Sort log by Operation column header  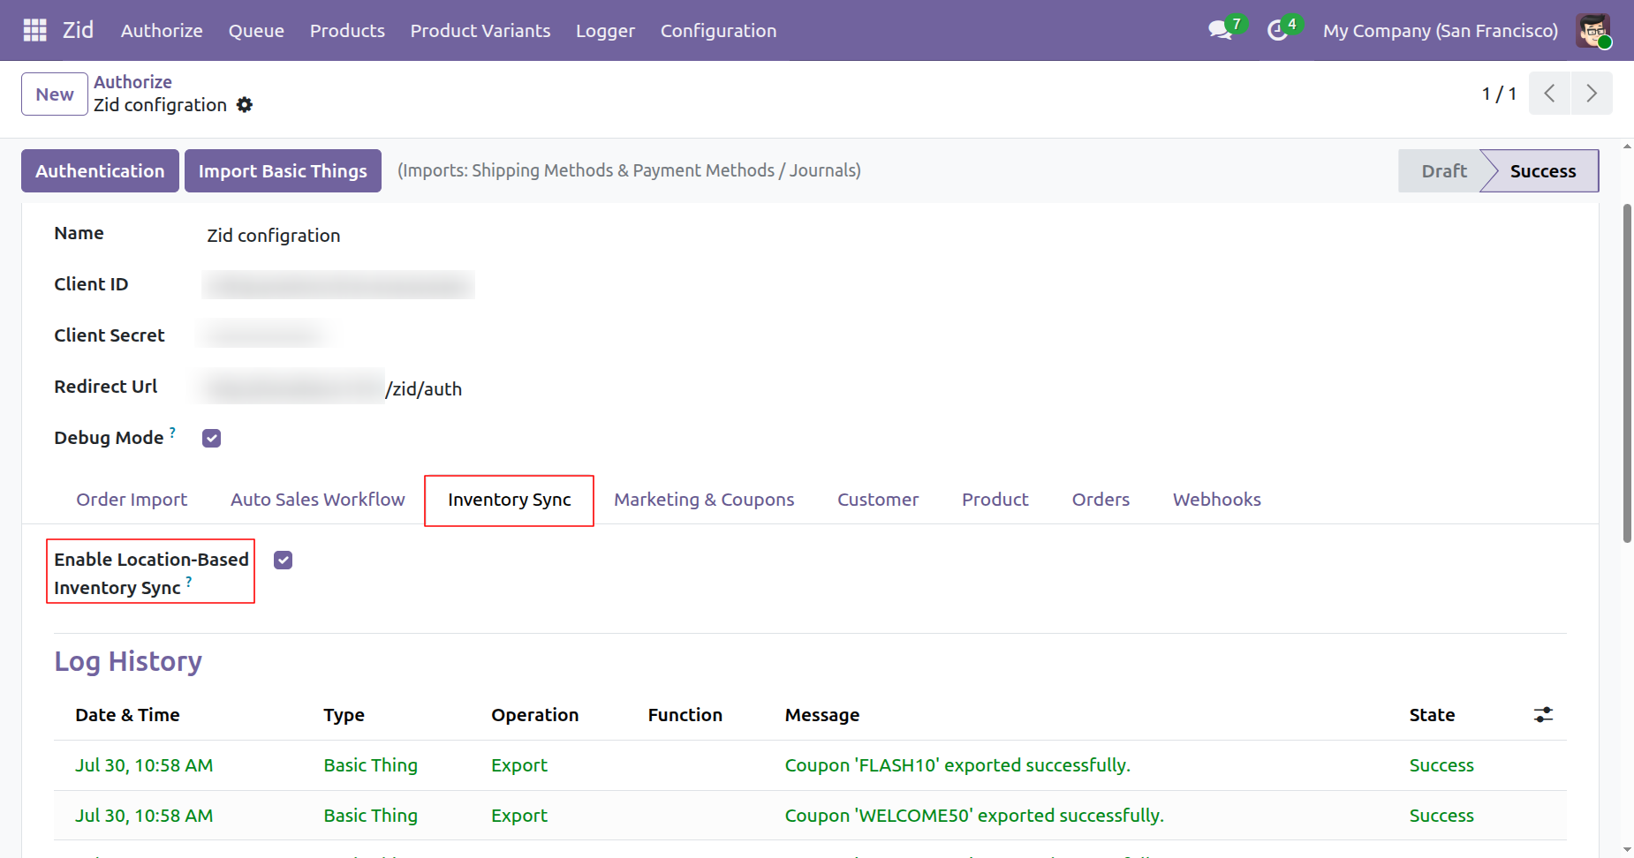[x=534, y=715]
